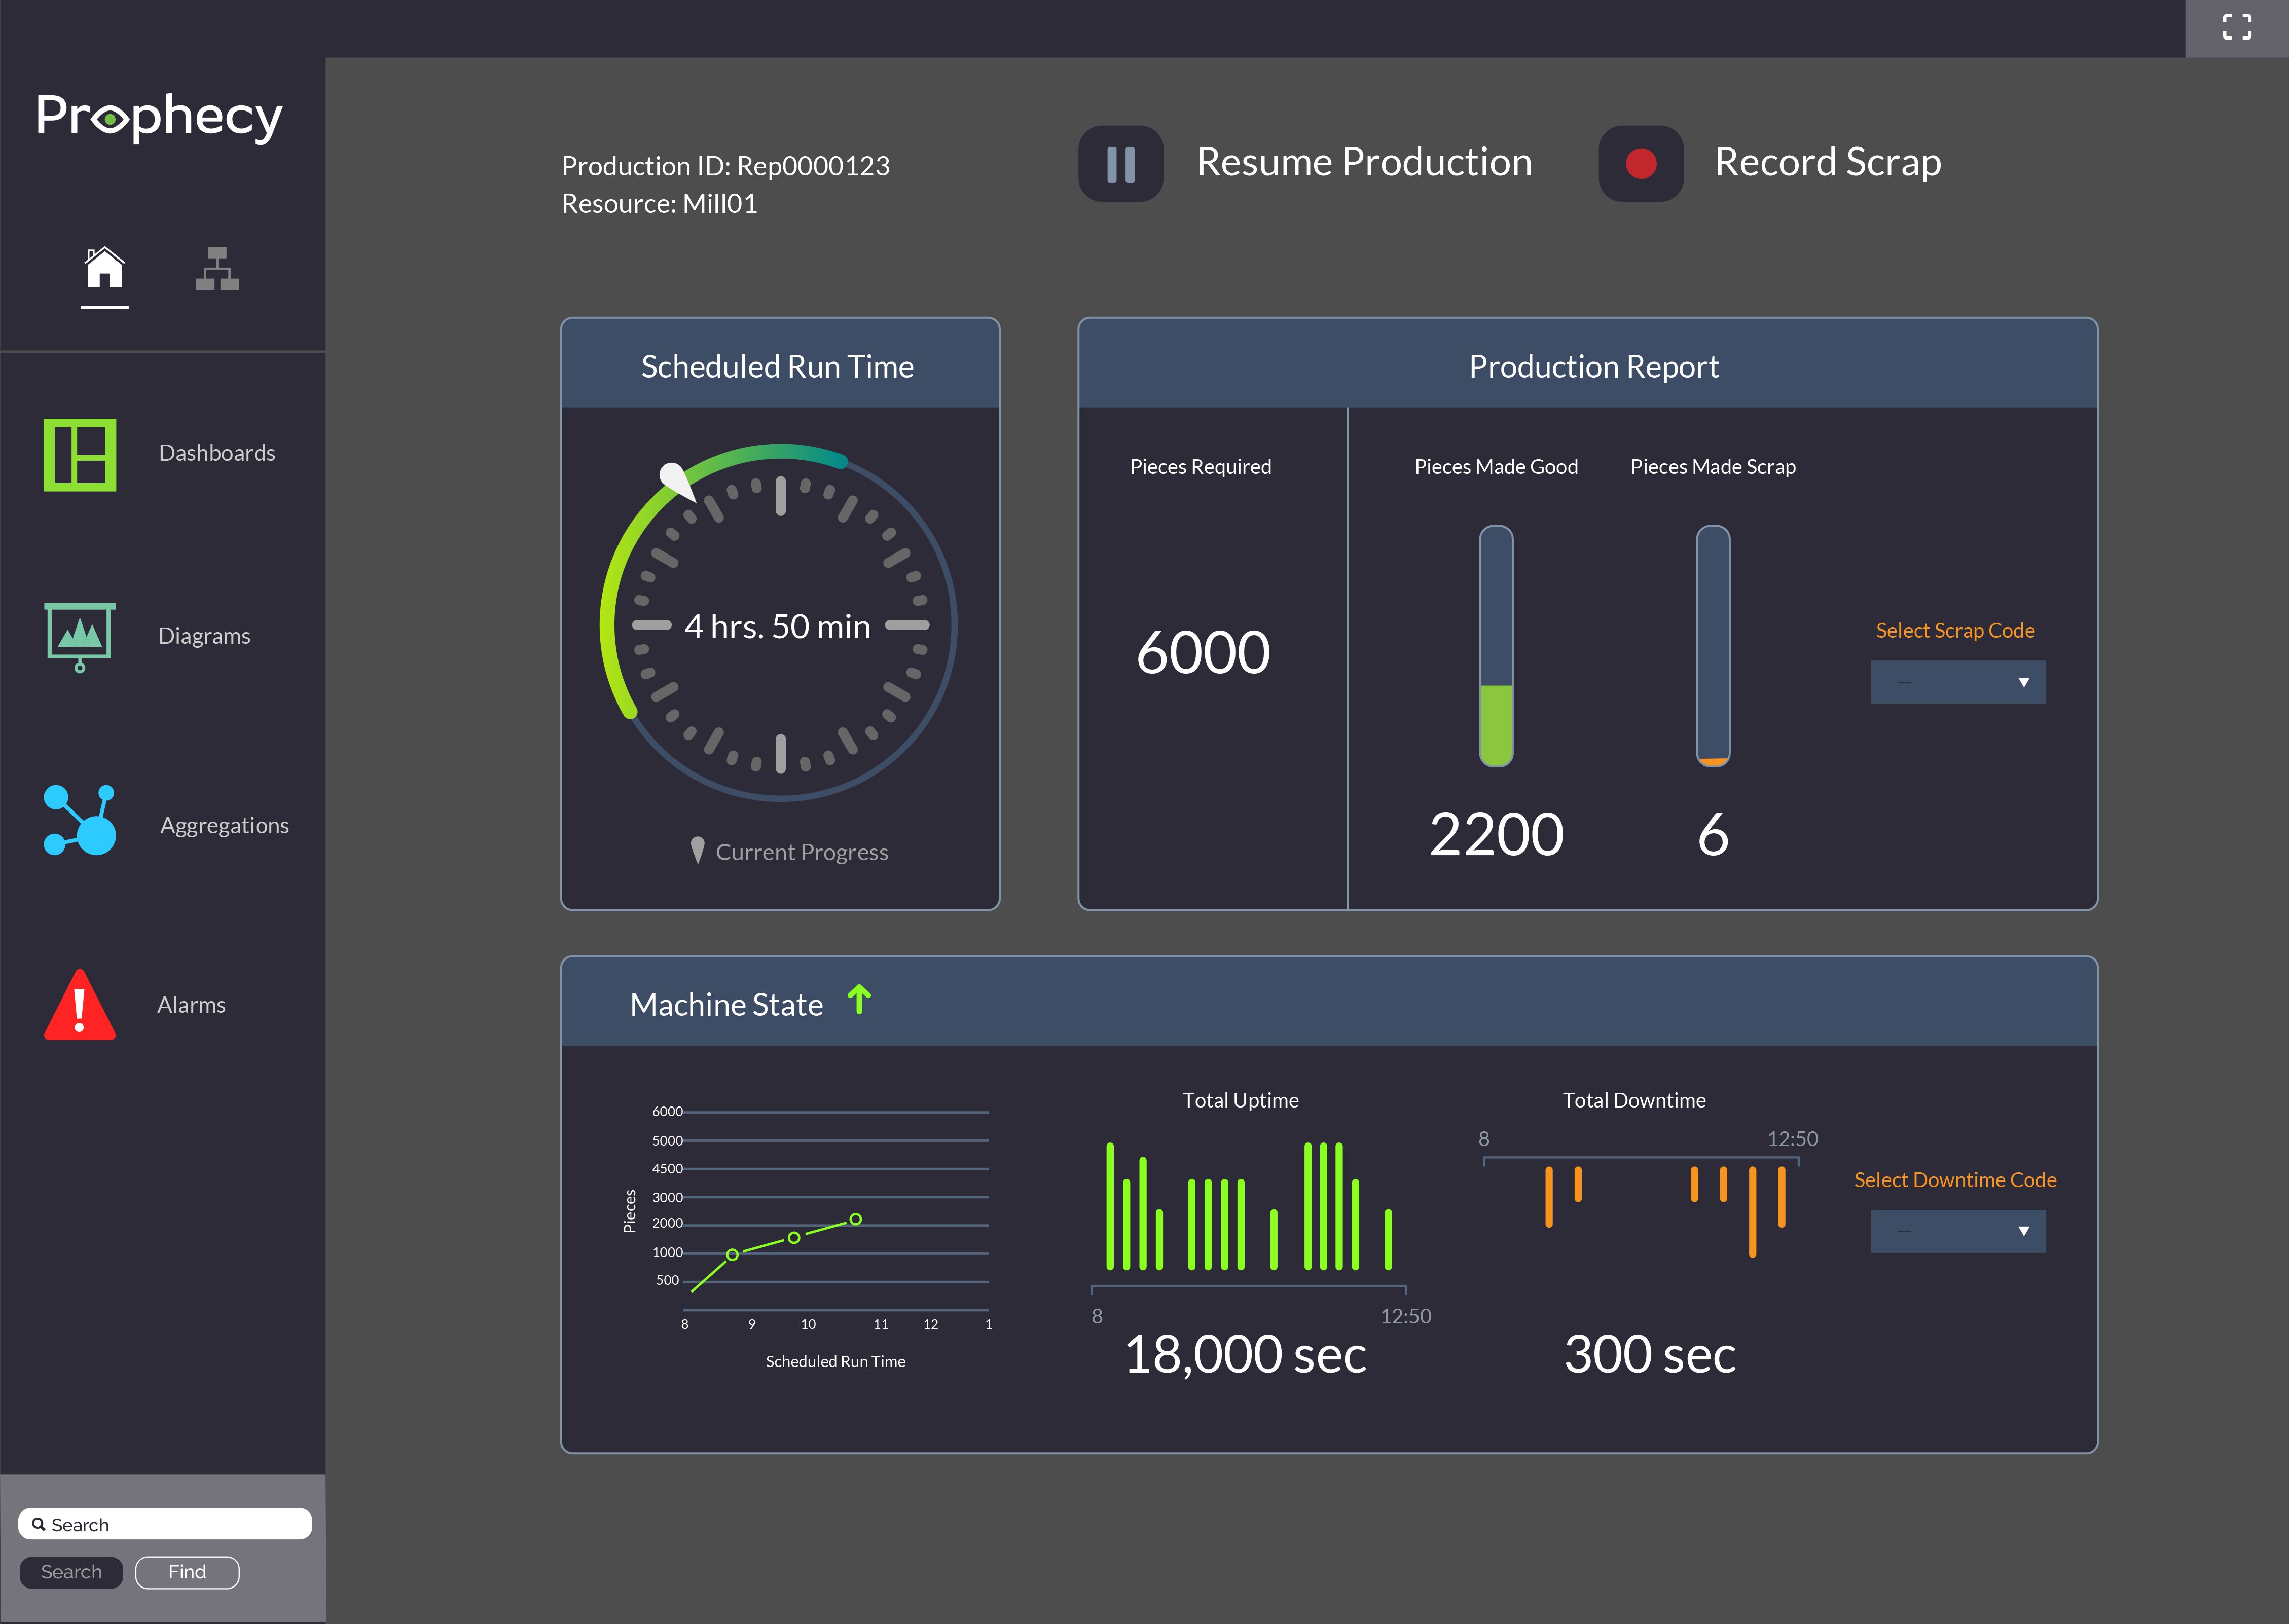Screen dimensions: 2289x1624
Task: Click the last data point on Pieces chart
Action: pos(855,1219)
